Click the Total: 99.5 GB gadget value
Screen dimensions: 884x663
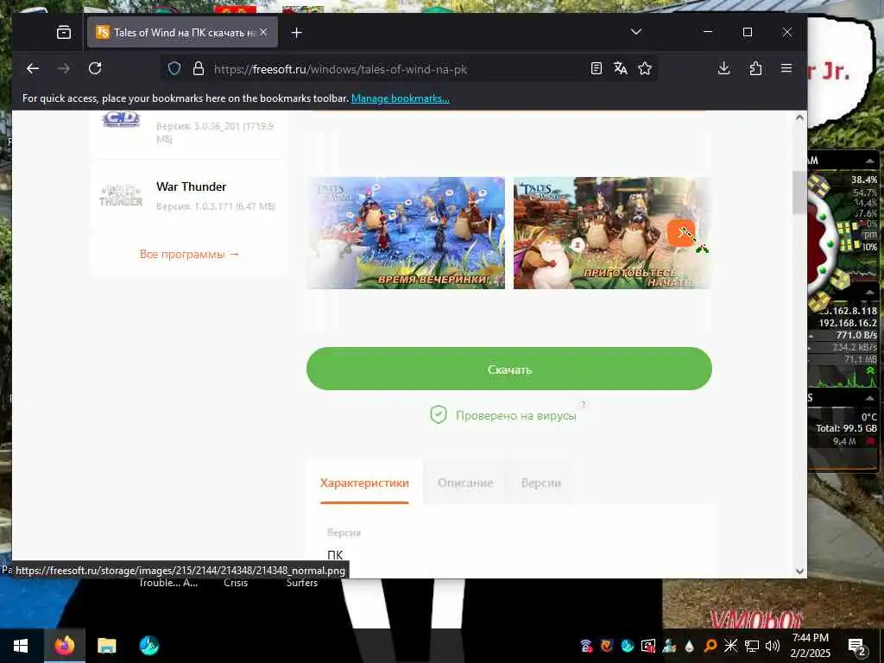click(x=846, y=428)
